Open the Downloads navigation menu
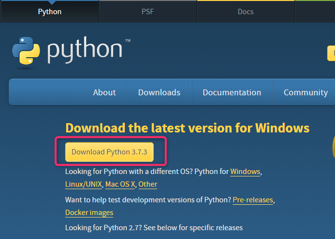The width and height of the screenshot is (335, 239). pos(159,92)
